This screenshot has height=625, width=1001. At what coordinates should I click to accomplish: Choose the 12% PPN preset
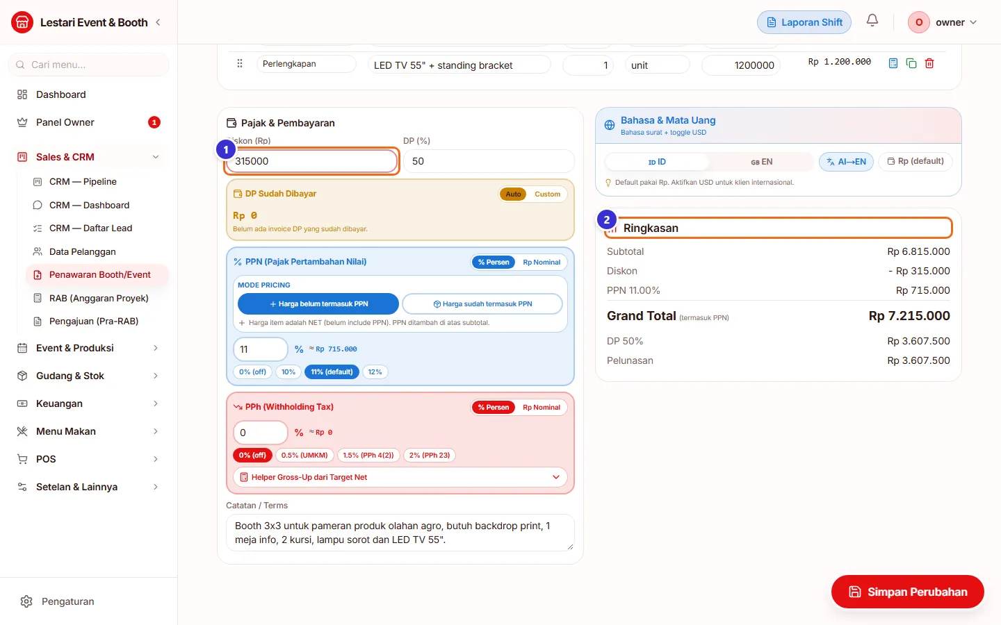pos(375,372)
